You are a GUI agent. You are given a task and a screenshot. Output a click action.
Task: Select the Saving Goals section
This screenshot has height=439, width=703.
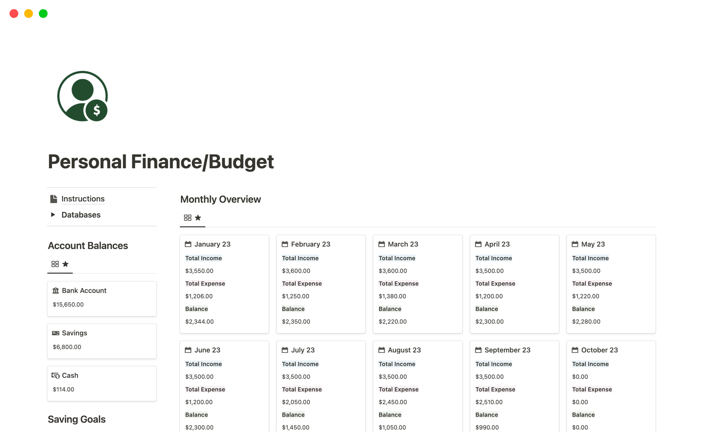coord(77,419)
